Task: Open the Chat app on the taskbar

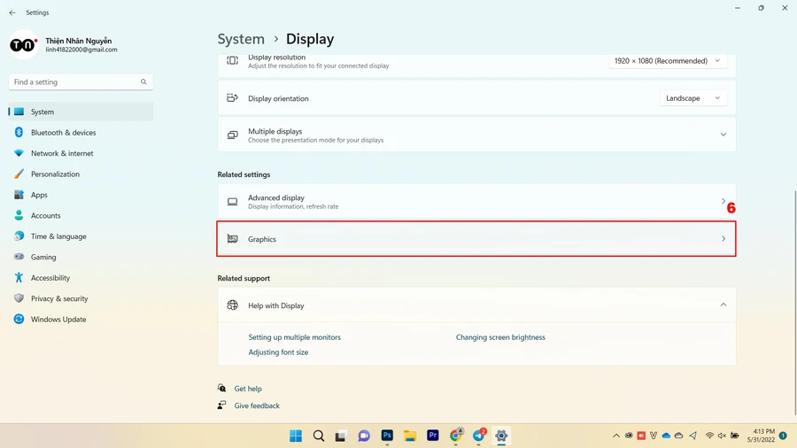Action: point(364,436)
